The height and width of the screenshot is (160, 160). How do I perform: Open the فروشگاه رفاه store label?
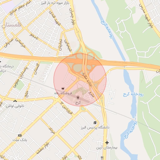(x=63, y=93)
